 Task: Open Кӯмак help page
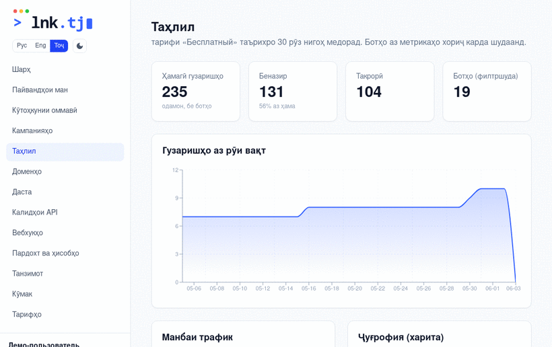click(x=65, y=294)
